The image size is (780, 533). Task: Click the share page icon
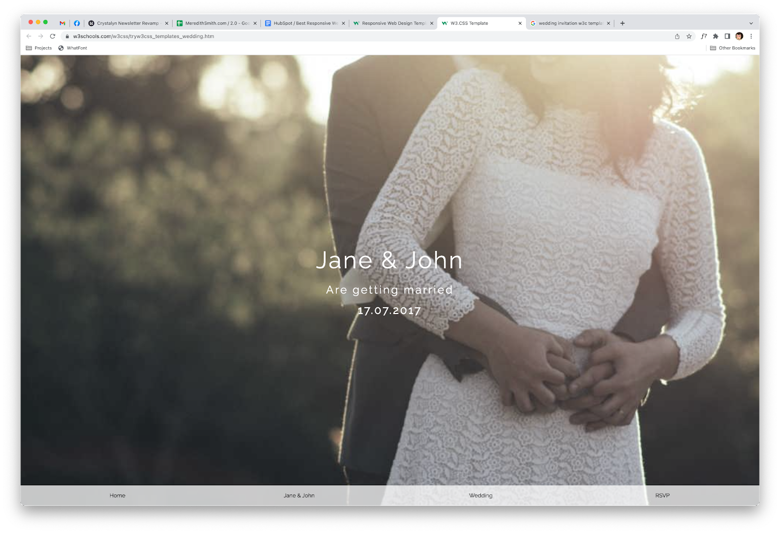tap(677, 36)
